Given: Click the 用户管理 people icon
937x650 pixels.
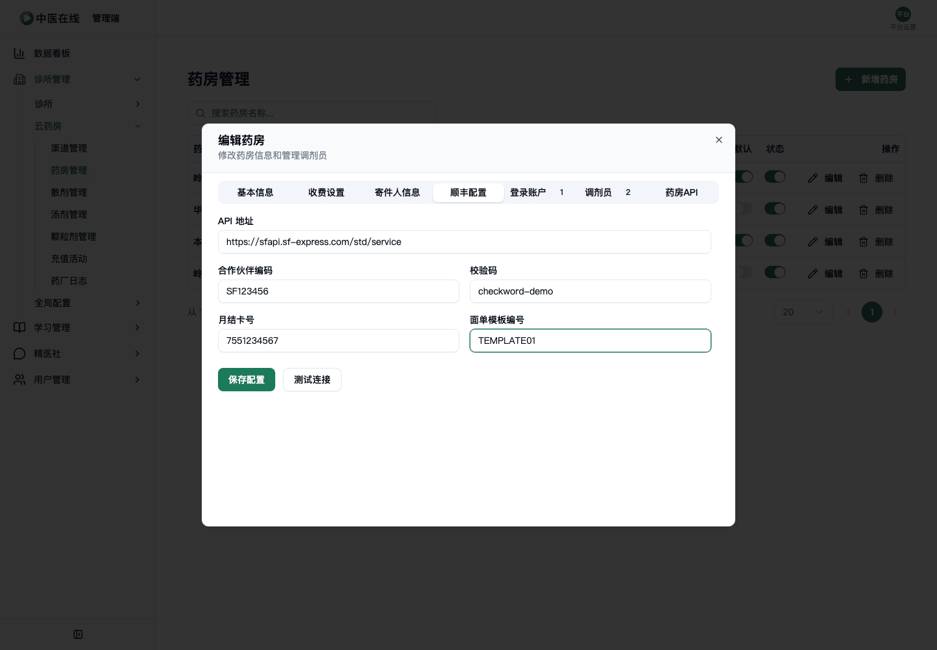Looking at the screenshot, I should click(x=20, y=380).
